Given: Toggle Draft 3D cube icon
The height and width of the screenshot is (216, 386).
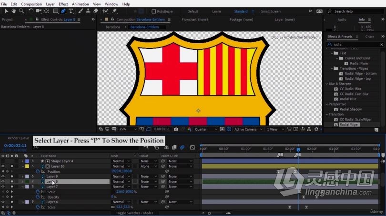Looking at the screenshot, I should pyautogui.click(x=157, y=147).
